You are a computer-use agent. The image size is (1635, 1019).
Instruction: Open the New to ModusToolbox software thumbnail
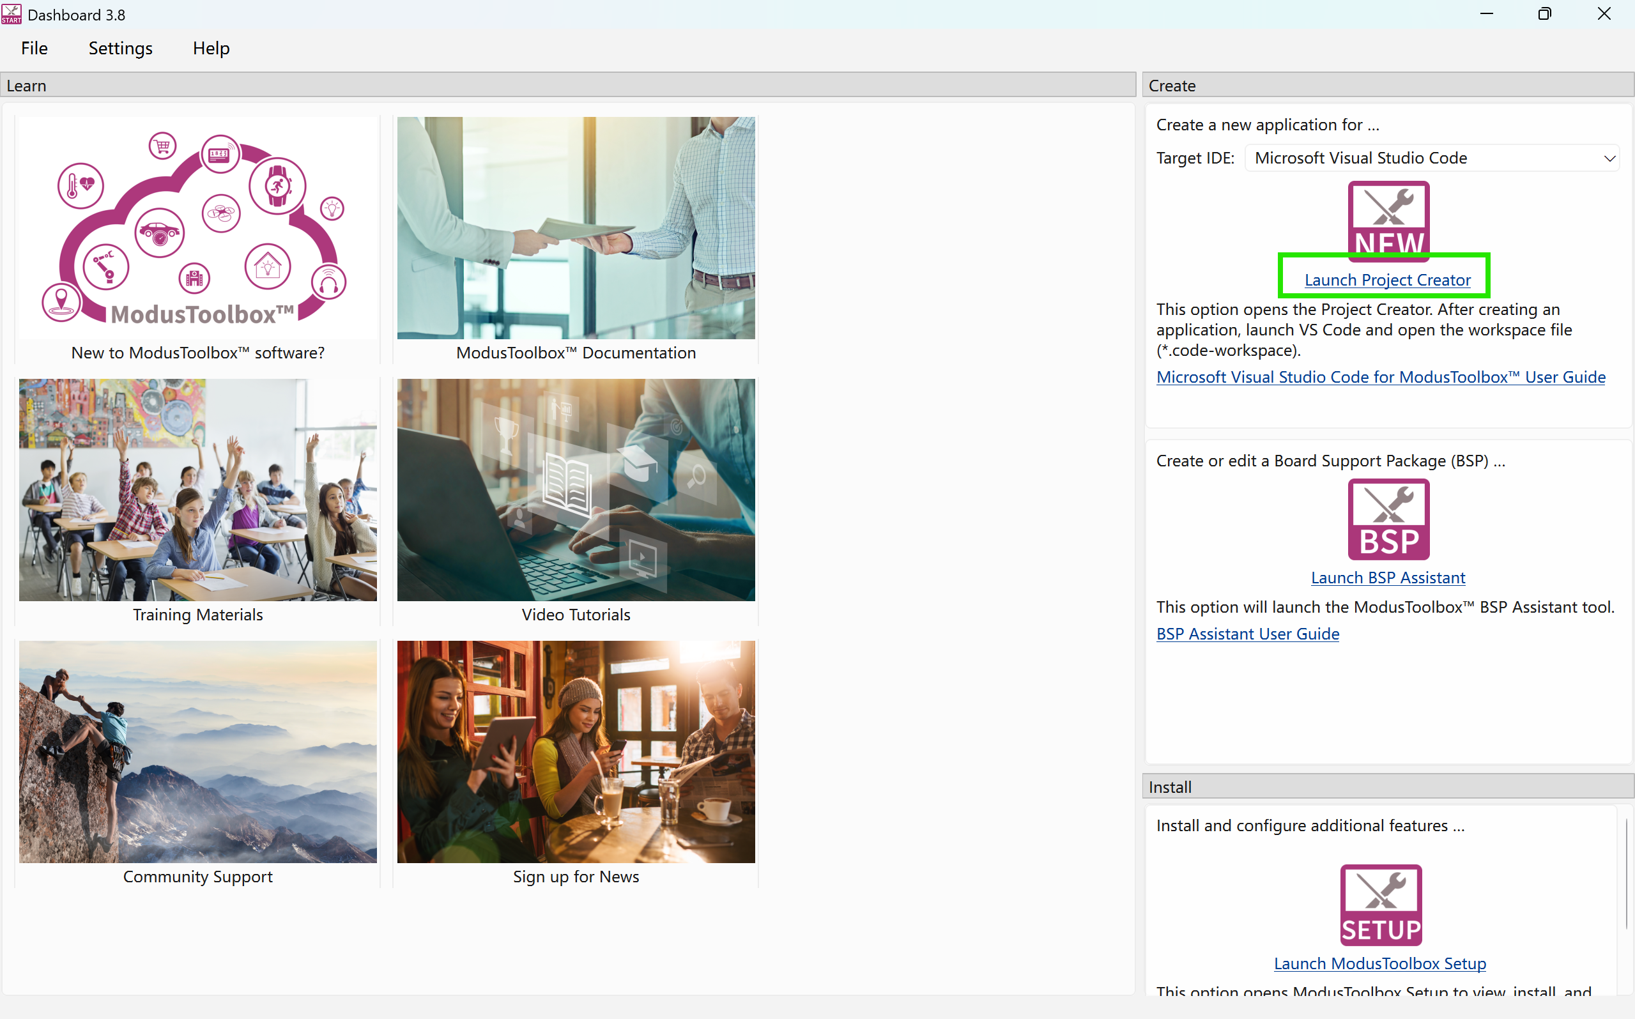tap(197, 228)
